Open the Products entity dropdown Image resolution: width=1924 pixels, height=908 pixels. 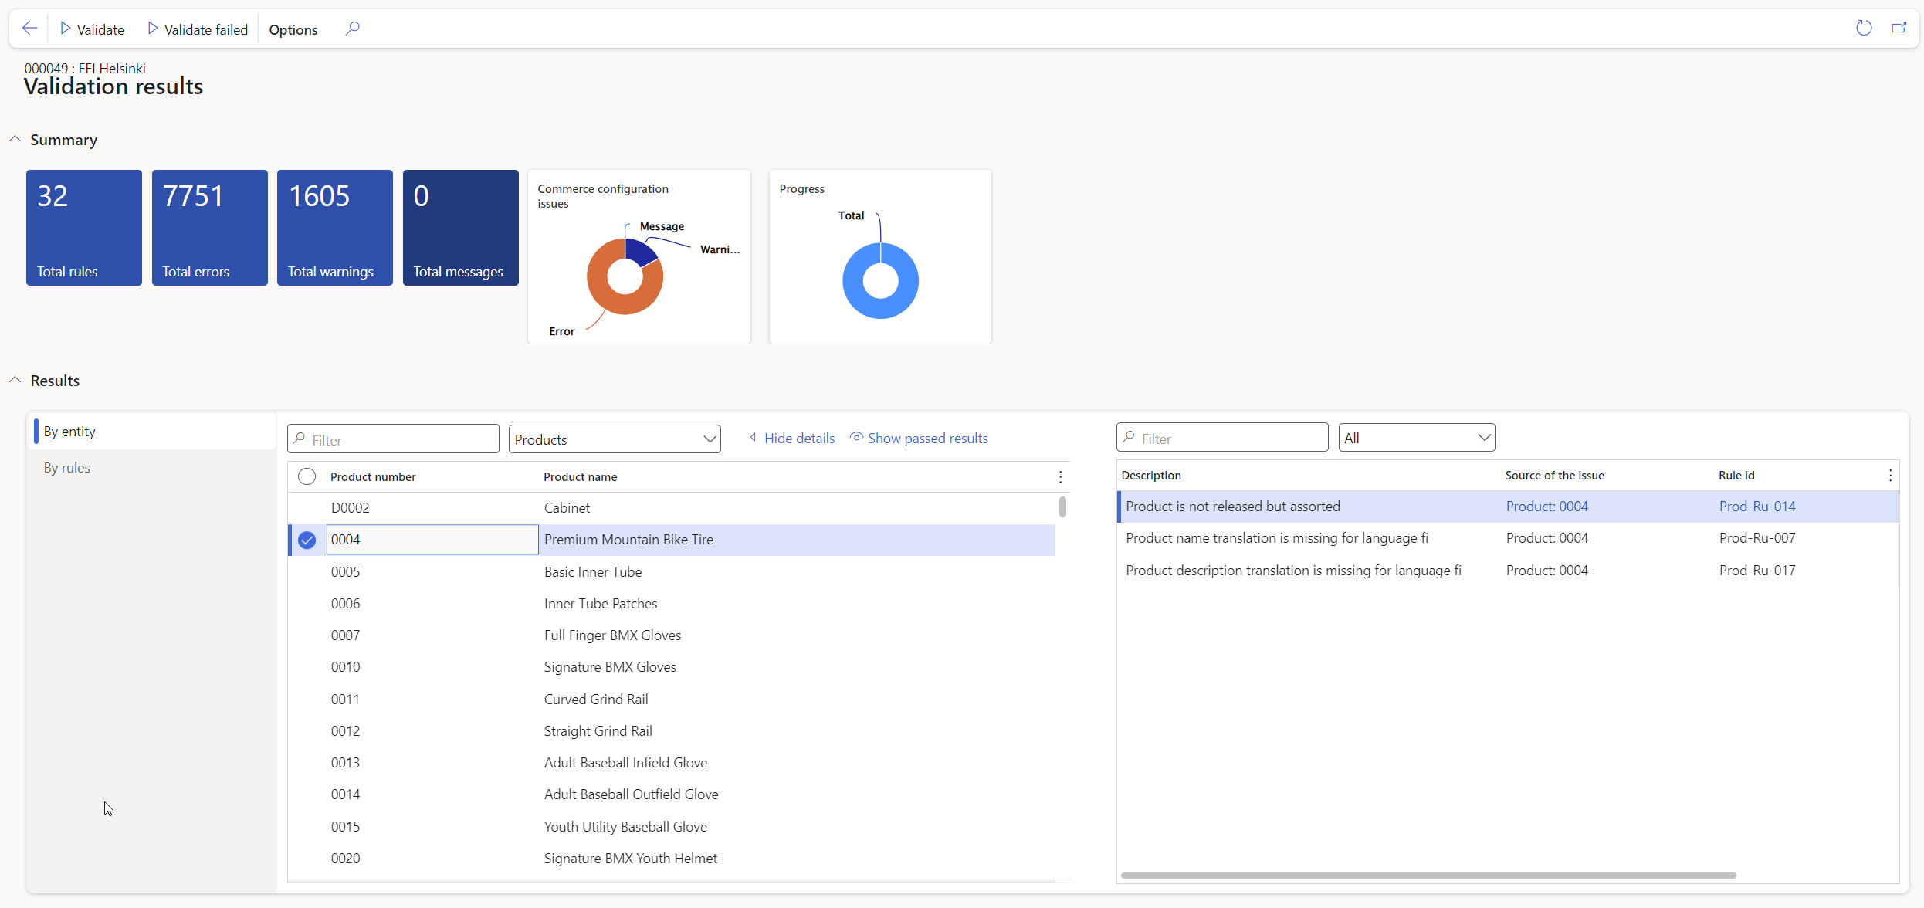click(615, 439)
